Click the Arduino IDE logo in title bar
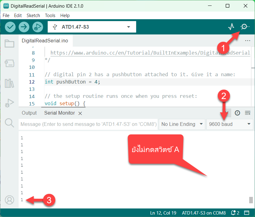This screenshot has width=255, height=217. click(6, 6)
